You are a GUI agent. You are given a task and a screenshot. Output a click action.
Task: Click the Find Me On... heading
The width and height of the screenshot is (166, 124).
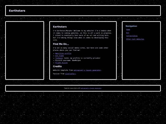61,44
